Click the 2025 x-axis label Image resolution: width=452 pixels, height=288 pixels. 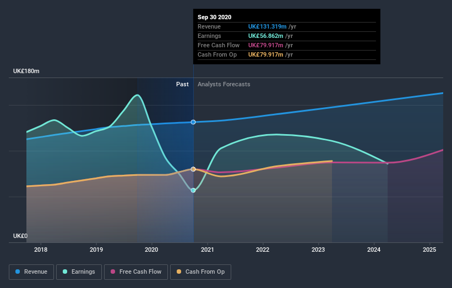(x=429, y=250)
